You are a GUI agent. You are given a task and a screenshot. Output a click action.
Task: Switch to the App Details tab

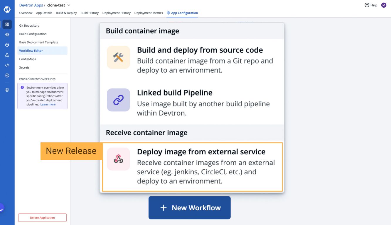(44, 13)
